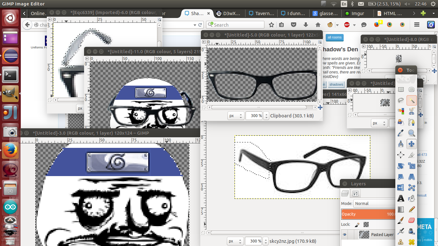438x246 pixels.
Task: Select the Alignment tool
Action: (401, 155)
